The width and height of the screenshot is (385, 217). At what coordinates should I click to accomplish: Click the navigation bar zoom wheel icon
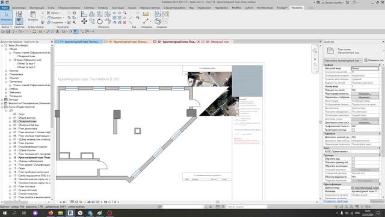pos(315,51)
